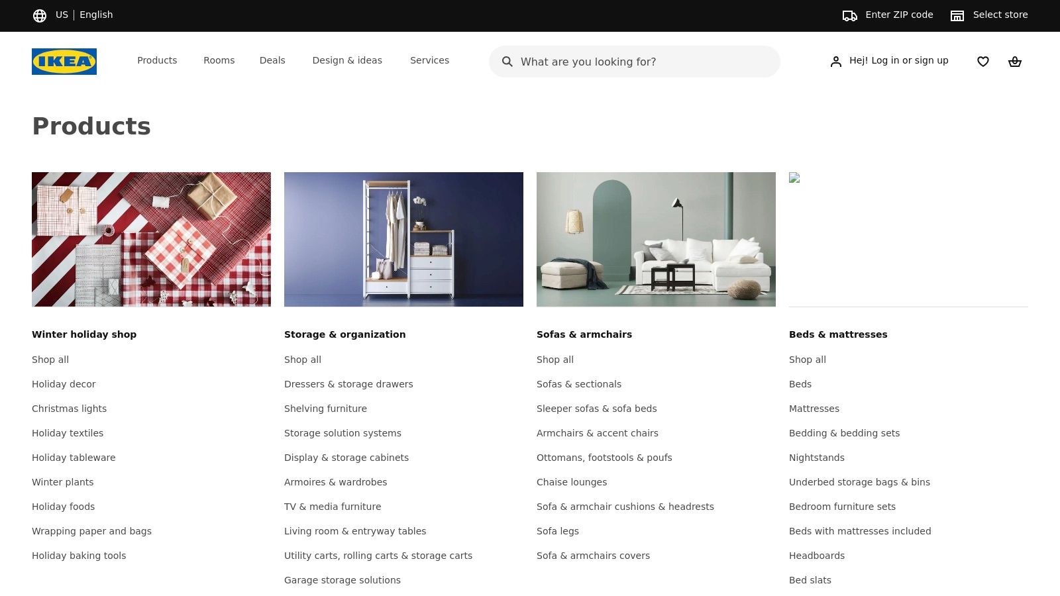The image size is (1060, 596).
Task: Click the search input field
Action: tap(635, 62)
